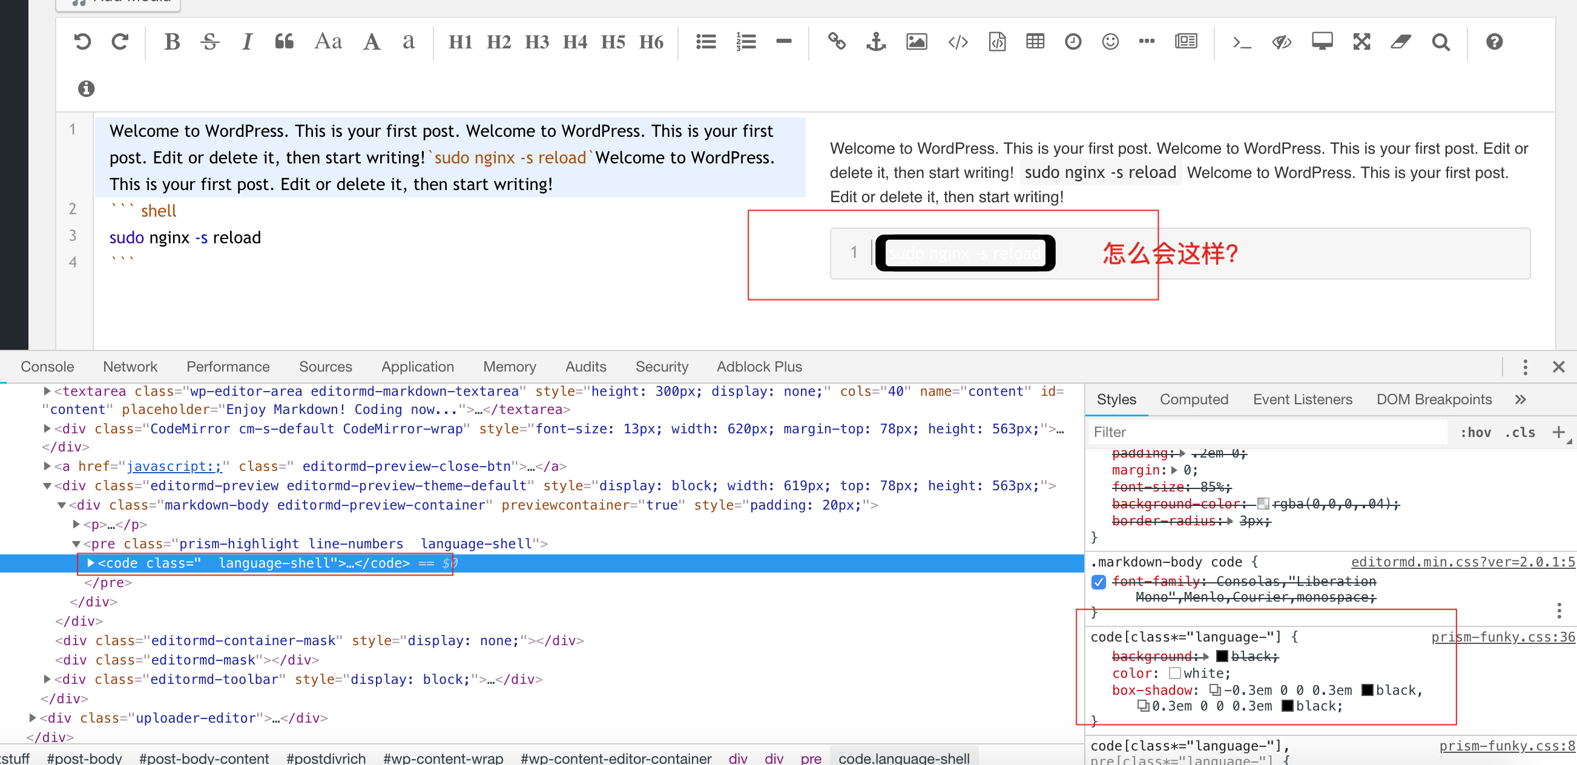Insert a horizontal rule

pos(783,42)
